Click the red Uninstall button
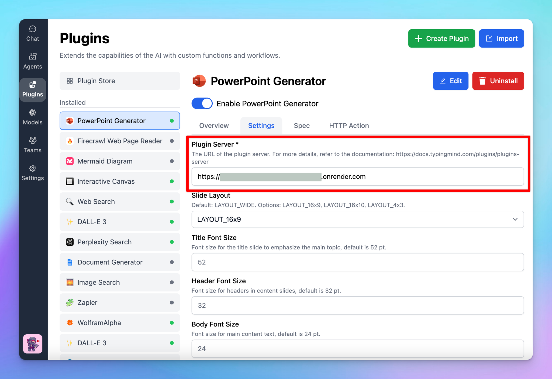 [498, 81]
